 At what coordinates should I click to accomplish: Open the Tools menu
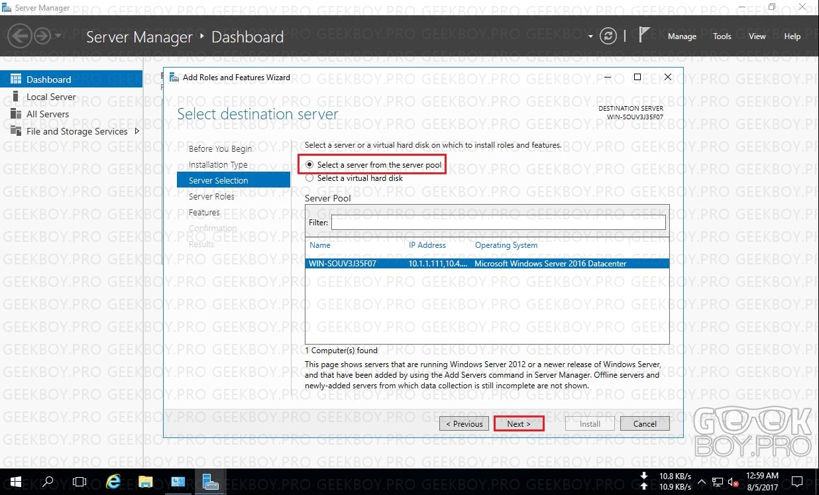(722, 36)
